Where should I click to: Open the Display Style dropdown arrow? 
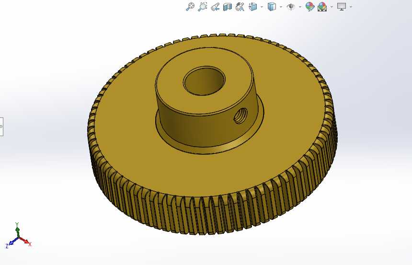click(281, 7)
